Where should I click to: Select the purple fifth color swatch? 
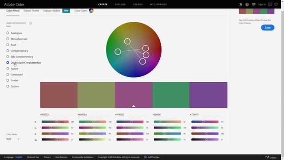209,95
